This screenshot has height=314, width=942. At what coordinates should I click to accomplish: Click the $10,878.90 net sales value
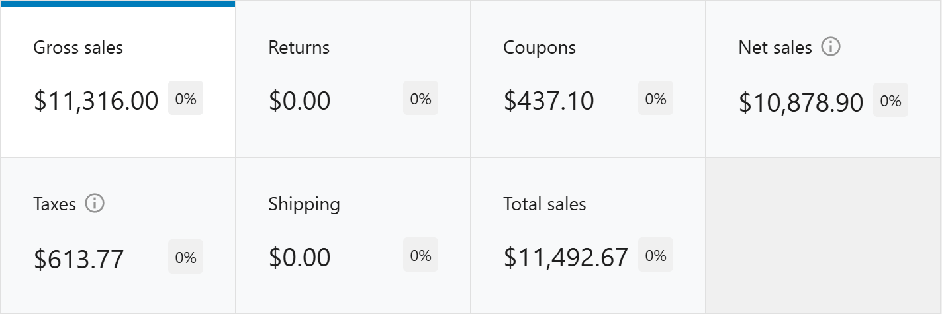tap(801, 103)
